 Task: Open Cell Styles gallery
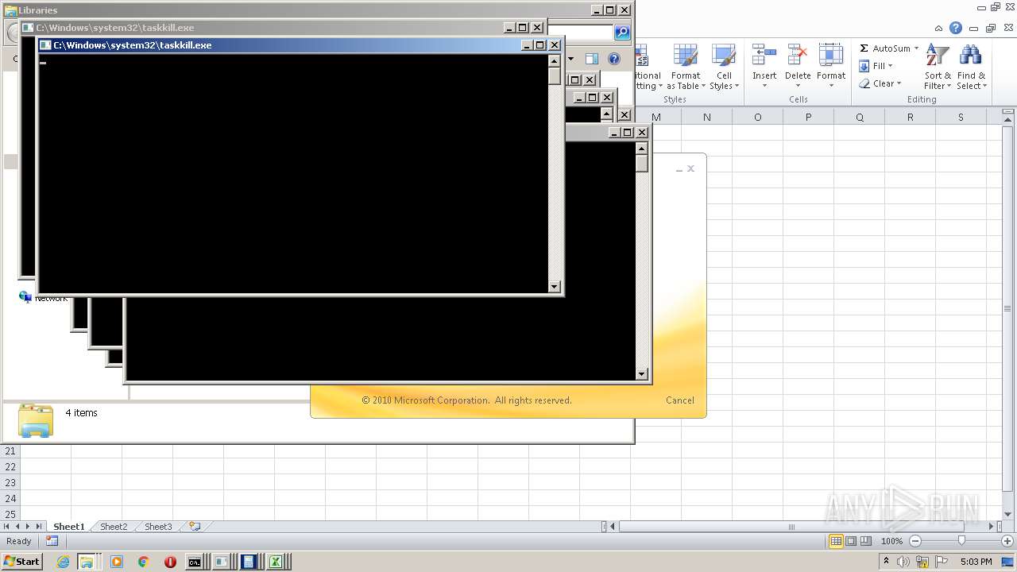pos(724,68)
